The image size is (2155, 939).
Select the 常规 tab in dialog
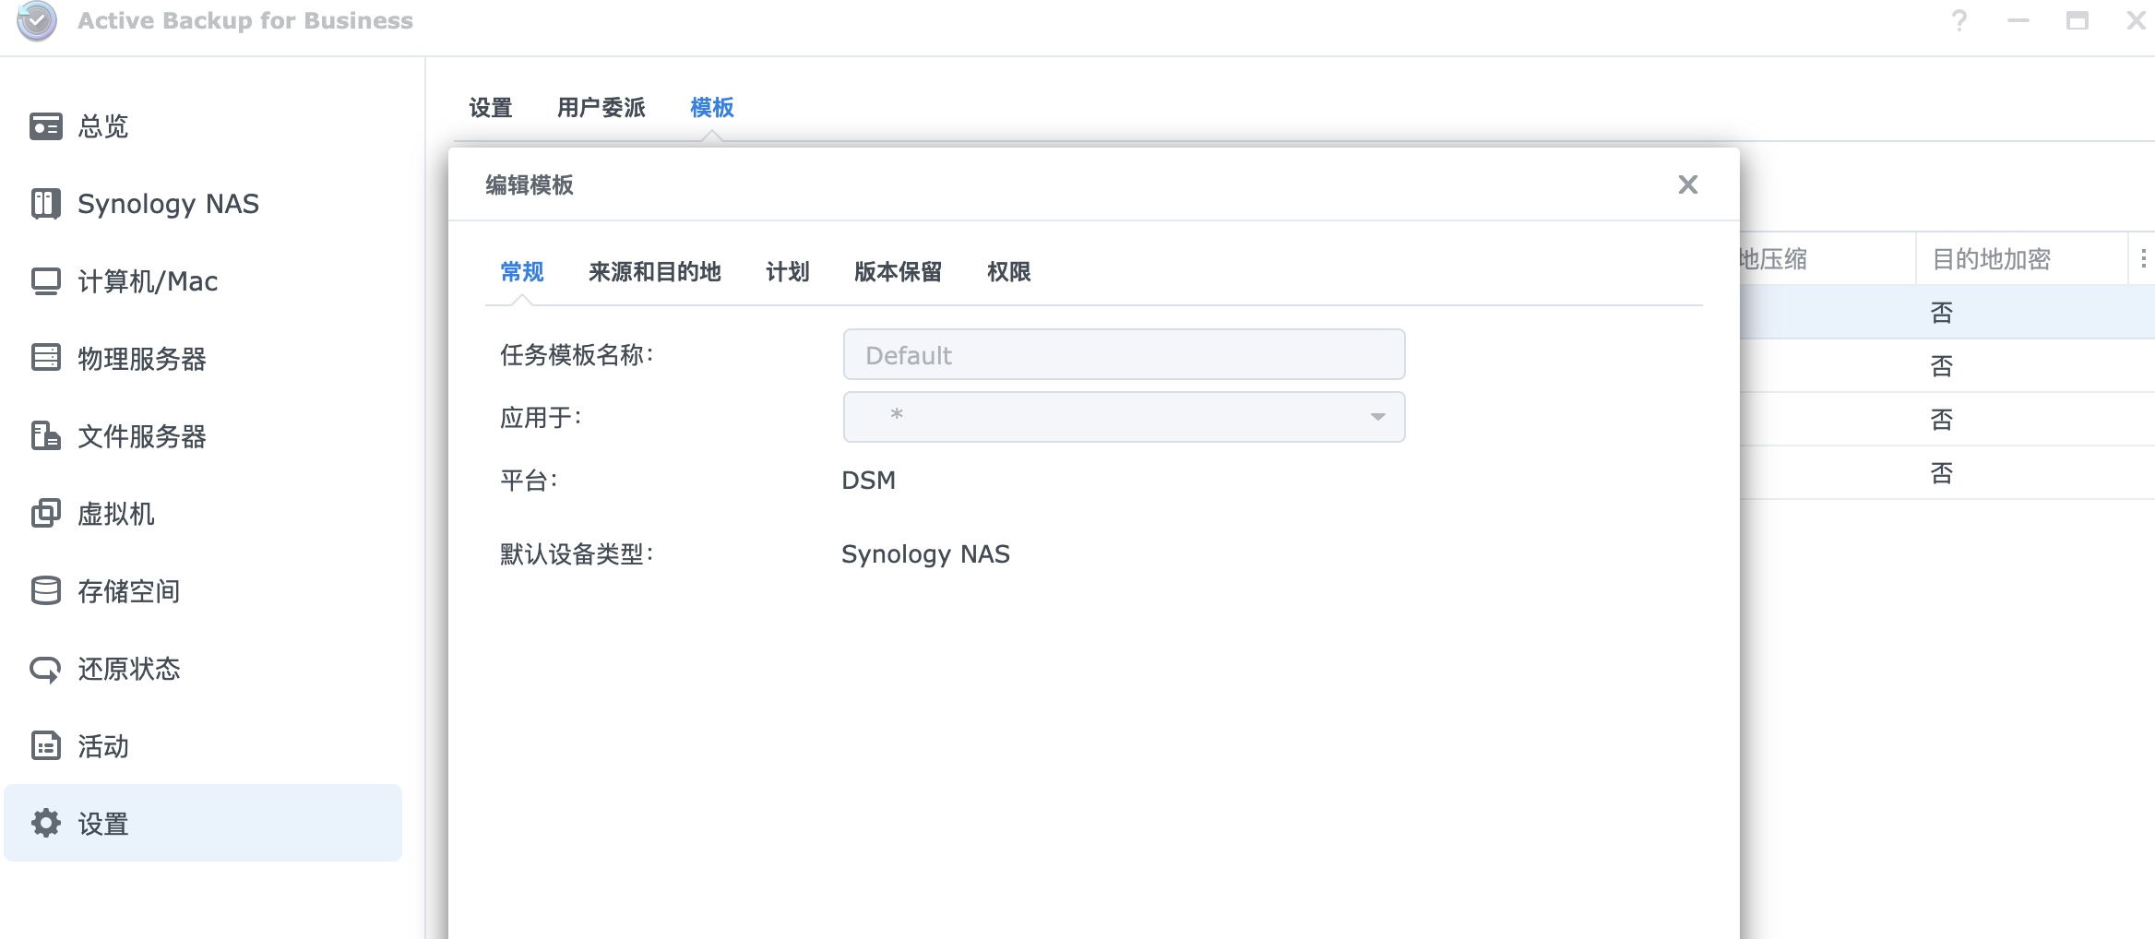click(521, 272)
